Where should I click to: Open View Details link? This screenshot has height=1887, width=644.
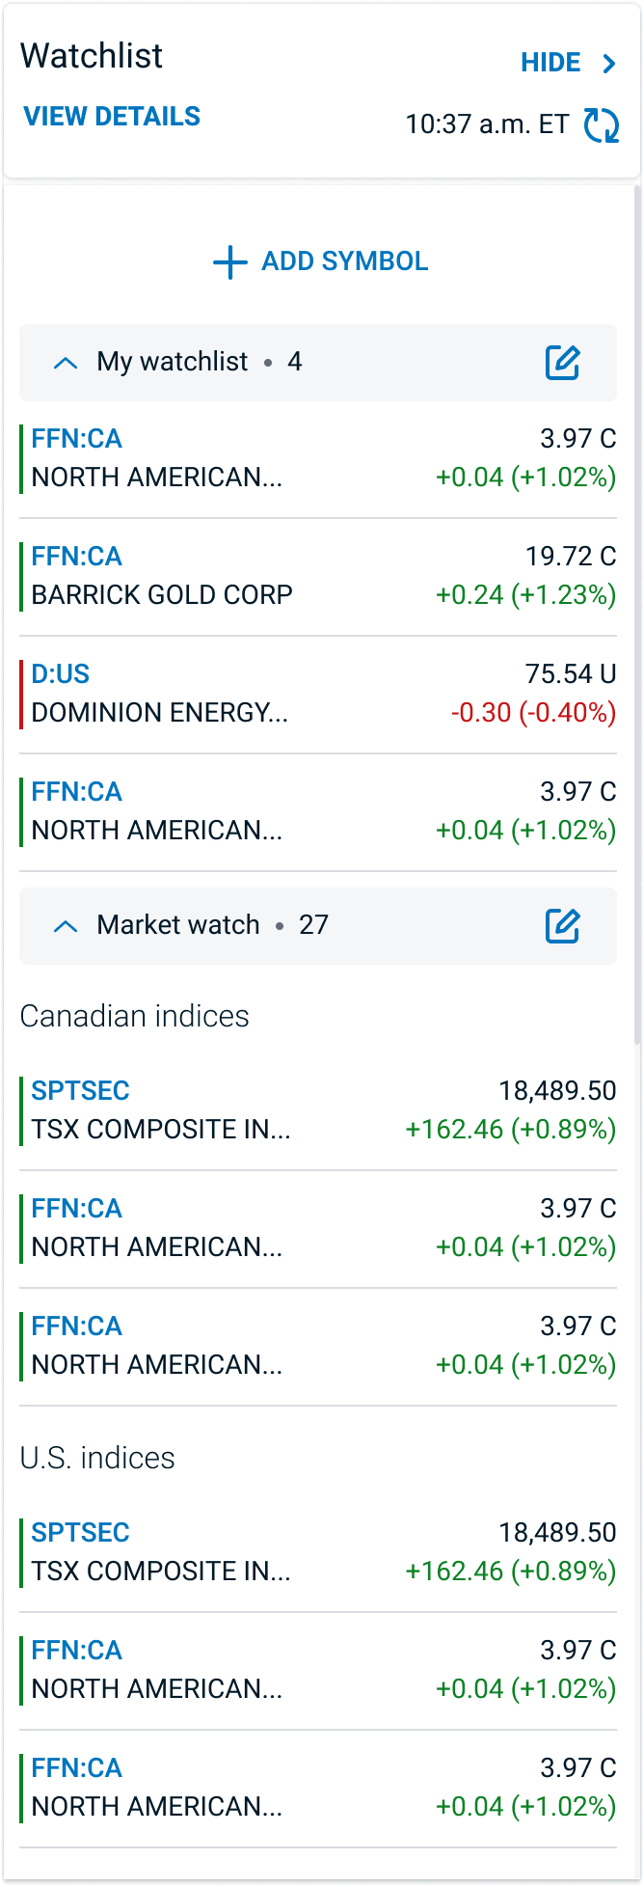(x=112, y=117)
